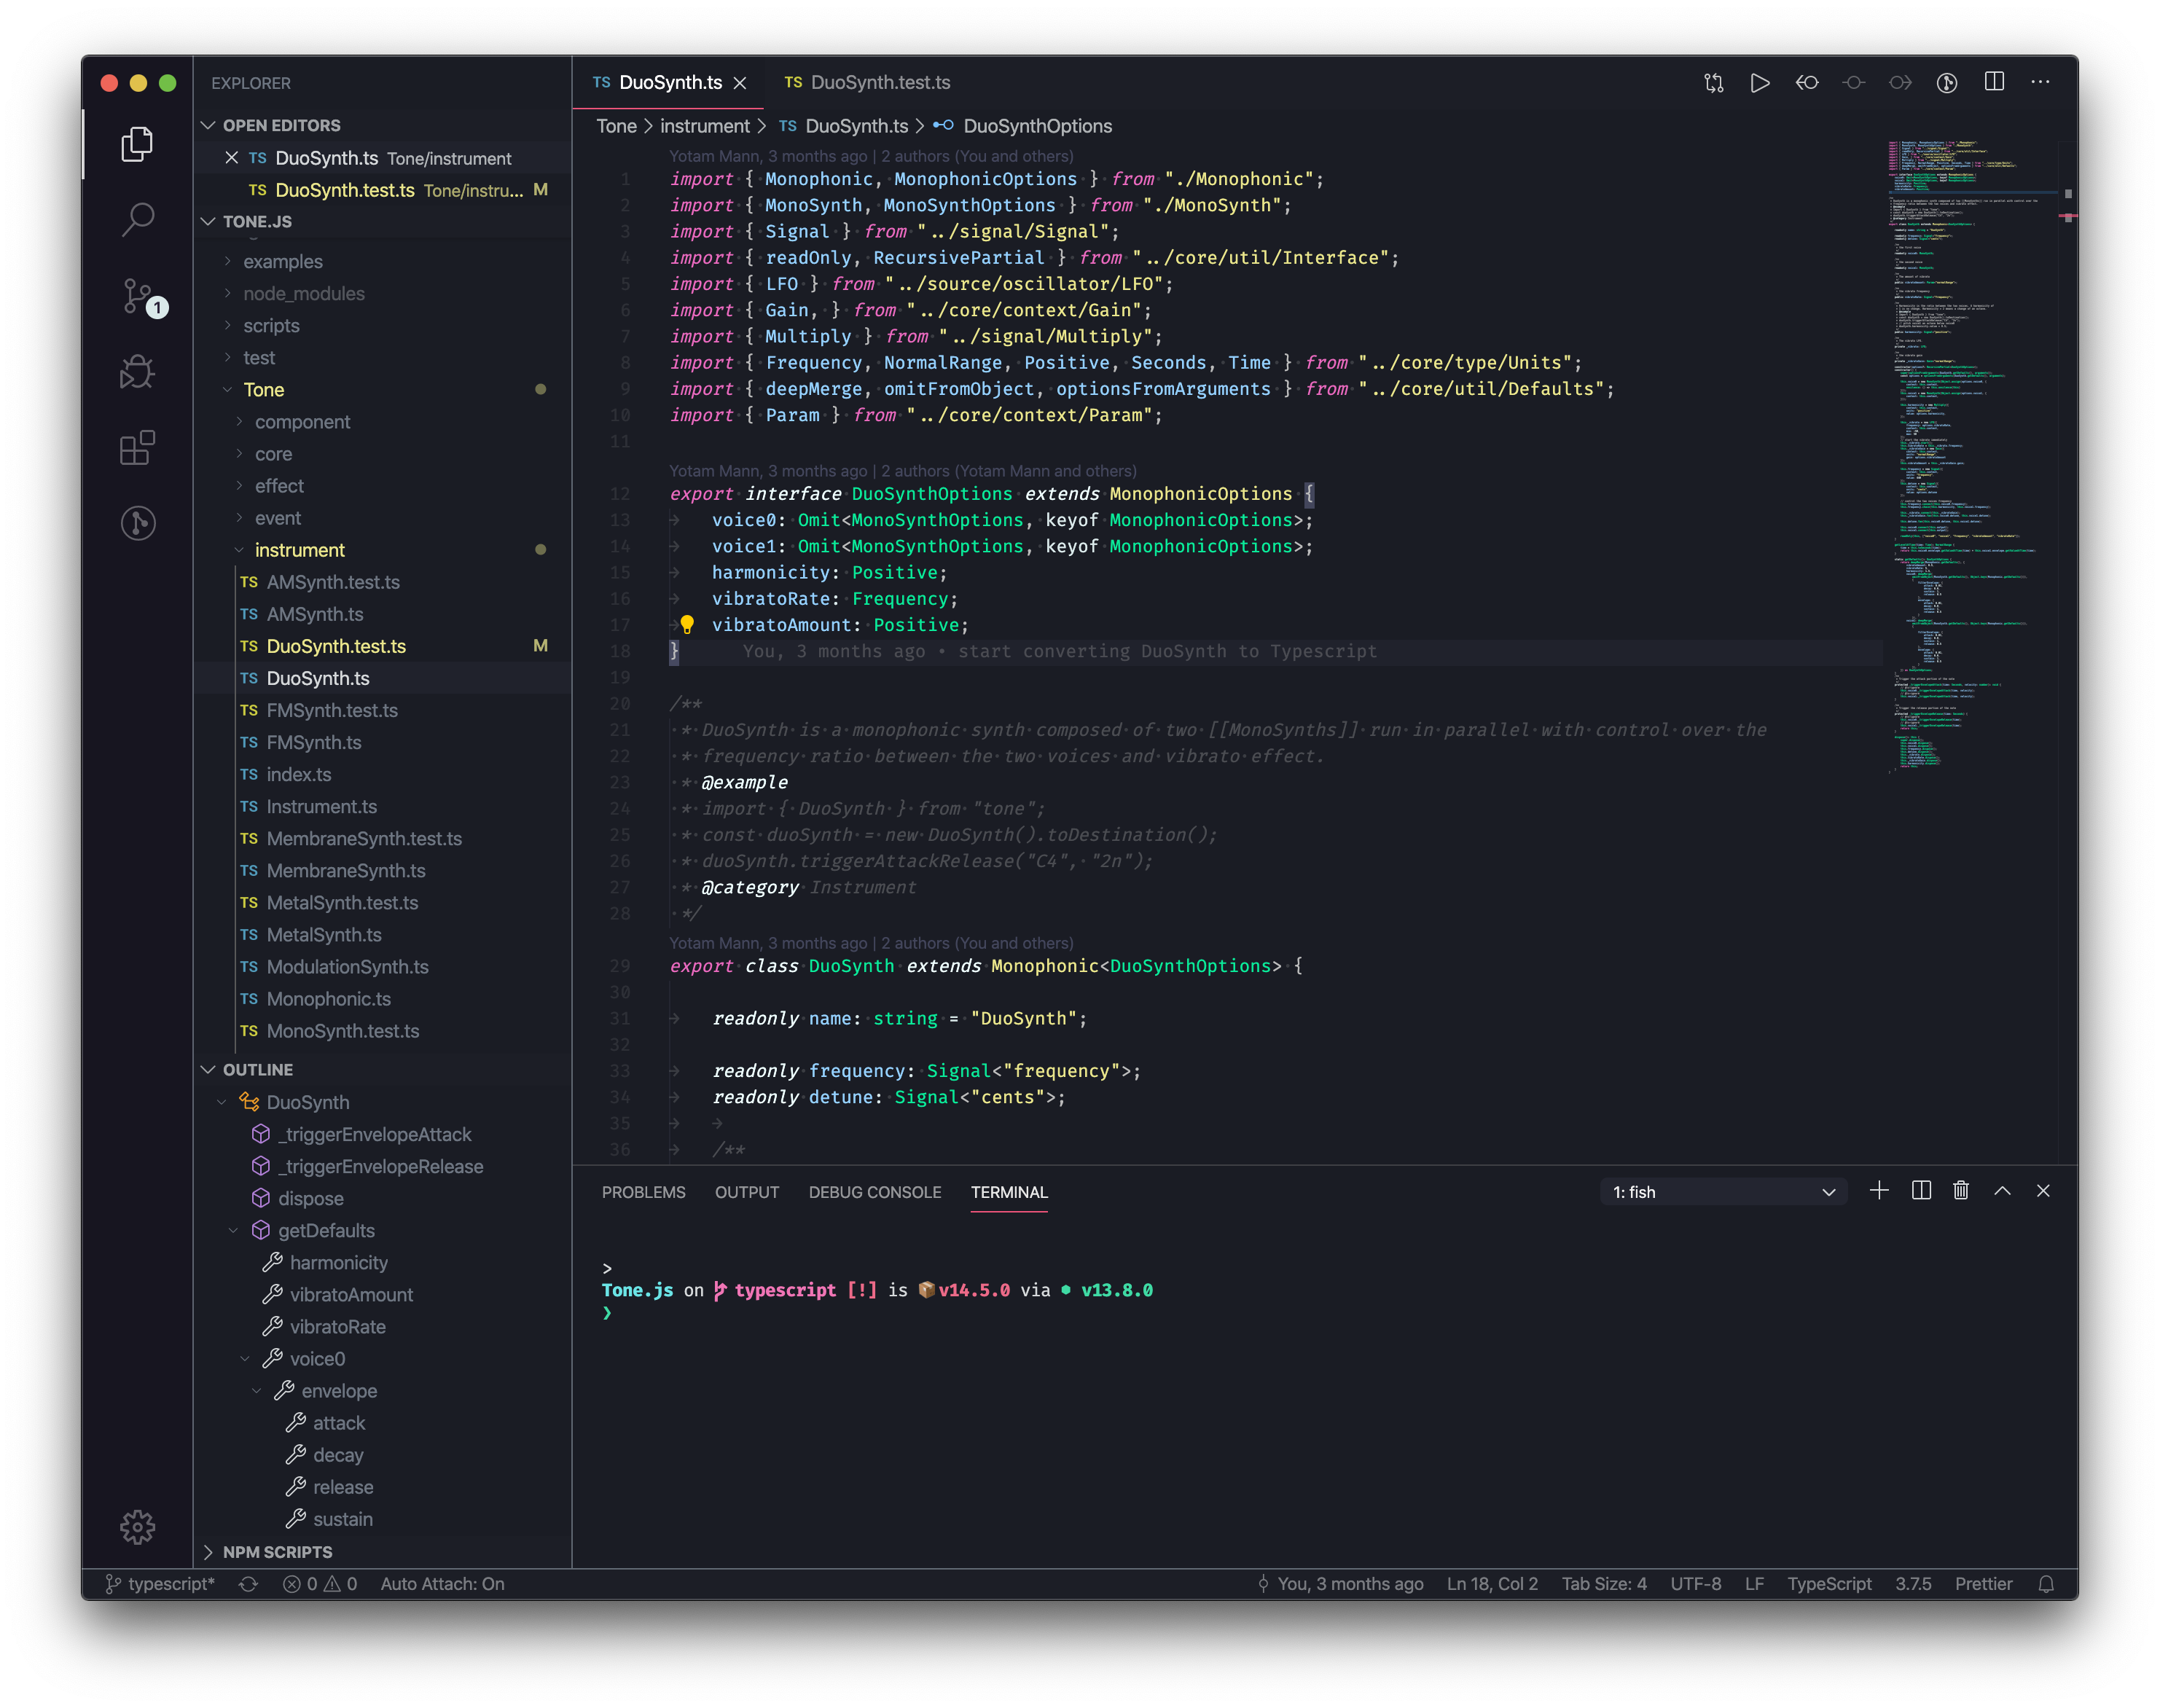Screen dimensions: 2160x1708
Task: Expand the node_modules folder
Action: (303, 294)
